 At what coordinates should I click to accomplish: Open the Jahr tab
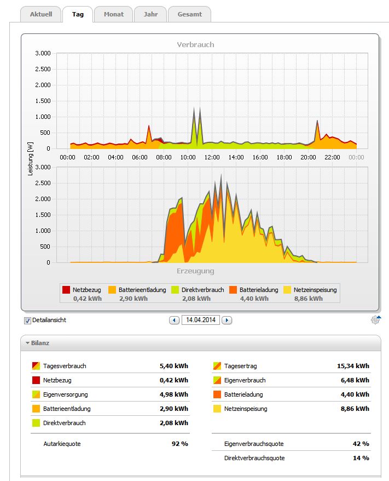coord(150,14)
